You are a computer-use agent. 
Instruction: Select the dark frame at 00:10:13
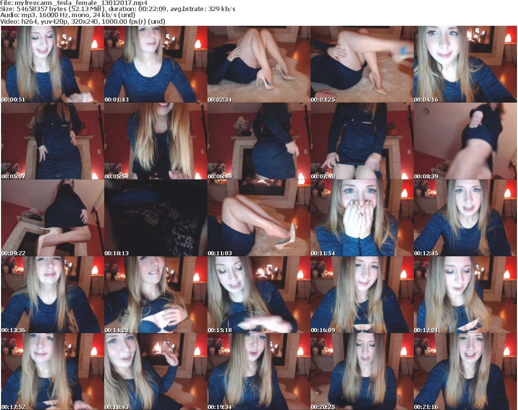coord(156,218)
